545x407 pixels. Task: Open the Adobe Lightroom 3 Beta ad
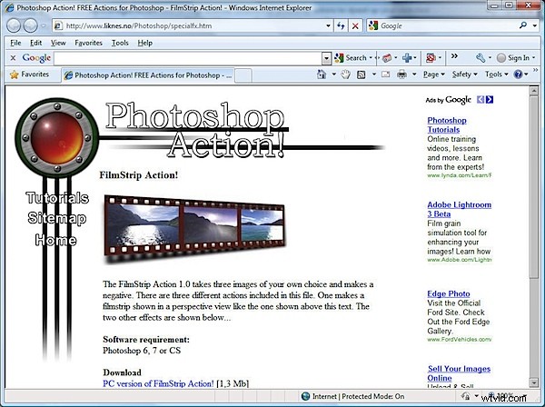459,211
